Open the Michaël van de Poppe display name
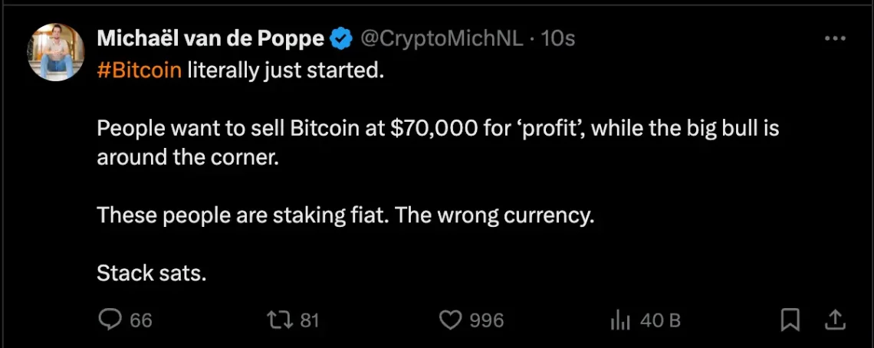 [210, 38]
